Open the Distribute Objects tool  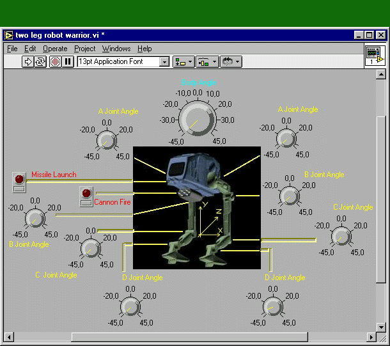point(207,61)
